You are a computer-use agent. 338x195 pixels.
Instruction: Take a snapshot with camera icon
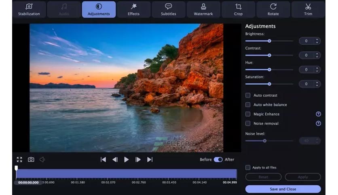pyautogui.click(x=31, y=160)
